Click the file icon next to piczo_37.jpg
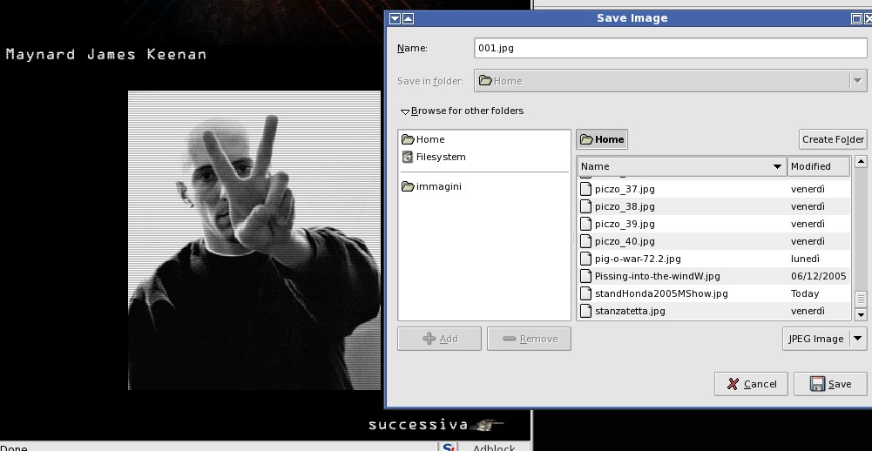Screen dimensions: 872x451 click(x=585, y=189)
